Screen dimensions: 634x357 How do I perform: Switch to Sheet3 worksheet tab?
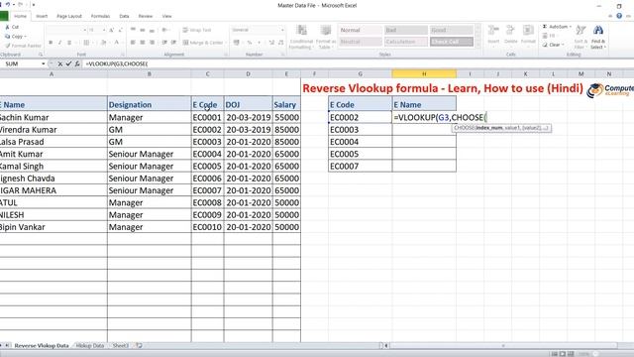(x=120, y=346)
